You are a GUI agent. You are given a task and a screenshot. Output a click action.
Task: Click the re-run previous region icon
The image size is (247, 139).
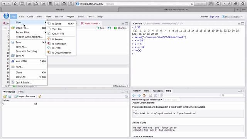click(x=109, y=28)
